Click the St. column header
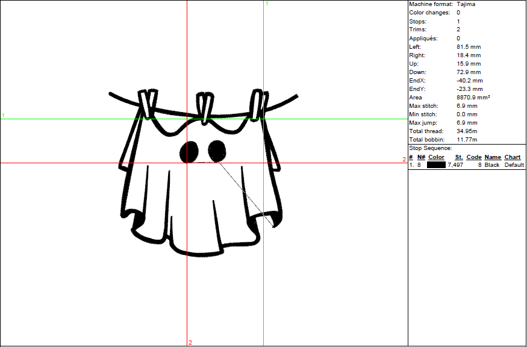 click(x=458, y=157)
